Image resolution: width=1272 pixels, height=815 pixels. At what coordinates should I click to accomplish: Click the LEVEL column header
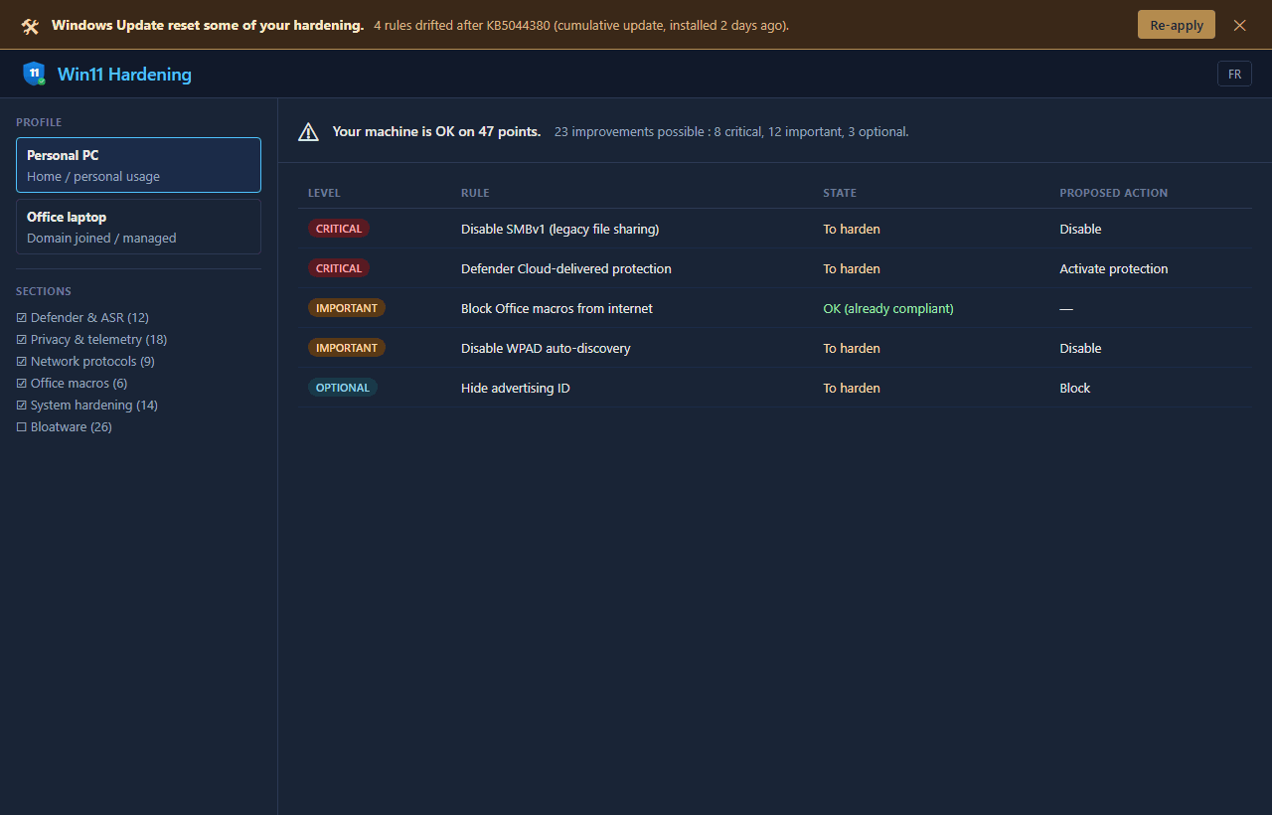tap(324, 193)
